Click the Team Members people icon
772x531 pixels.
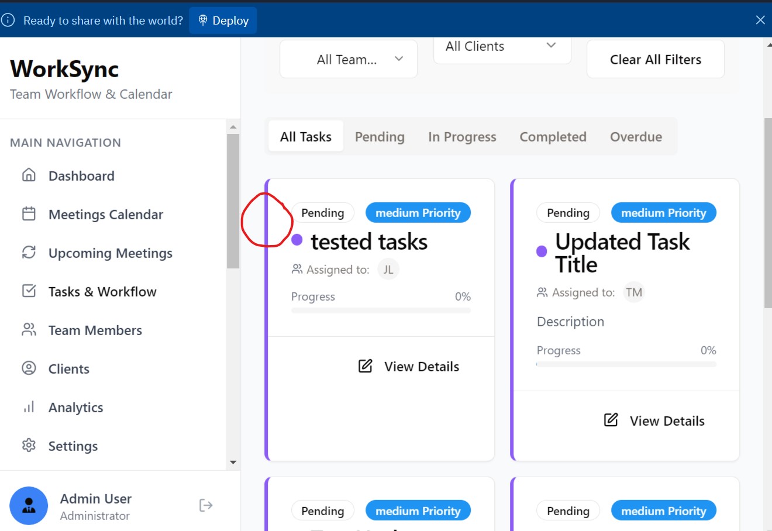click(x=29, y=329)
